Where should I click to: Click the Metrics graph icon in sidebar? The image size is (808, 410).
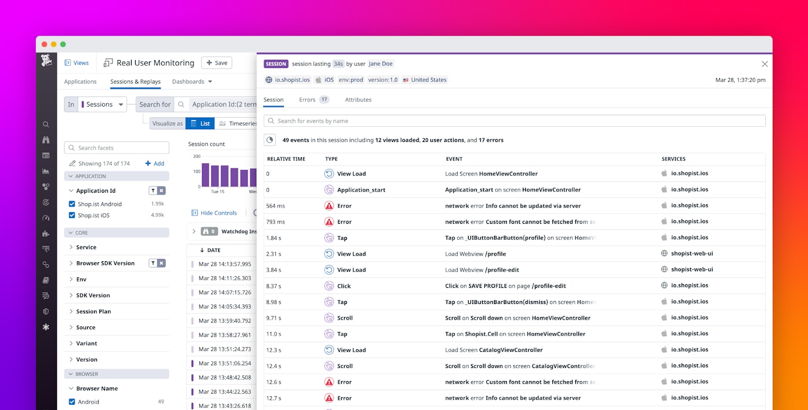46,171
